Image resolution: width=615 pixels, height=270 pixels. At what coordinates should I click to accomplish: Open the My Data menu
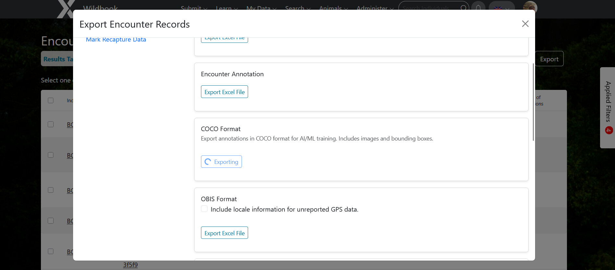[x=261, y=8]
